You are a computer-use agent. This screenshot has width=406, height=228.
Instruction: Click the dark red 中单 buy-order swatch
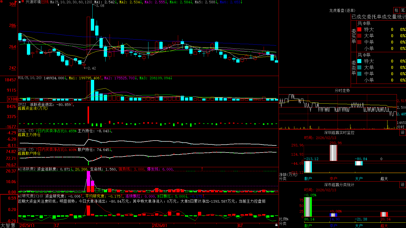tap(359, 42)
